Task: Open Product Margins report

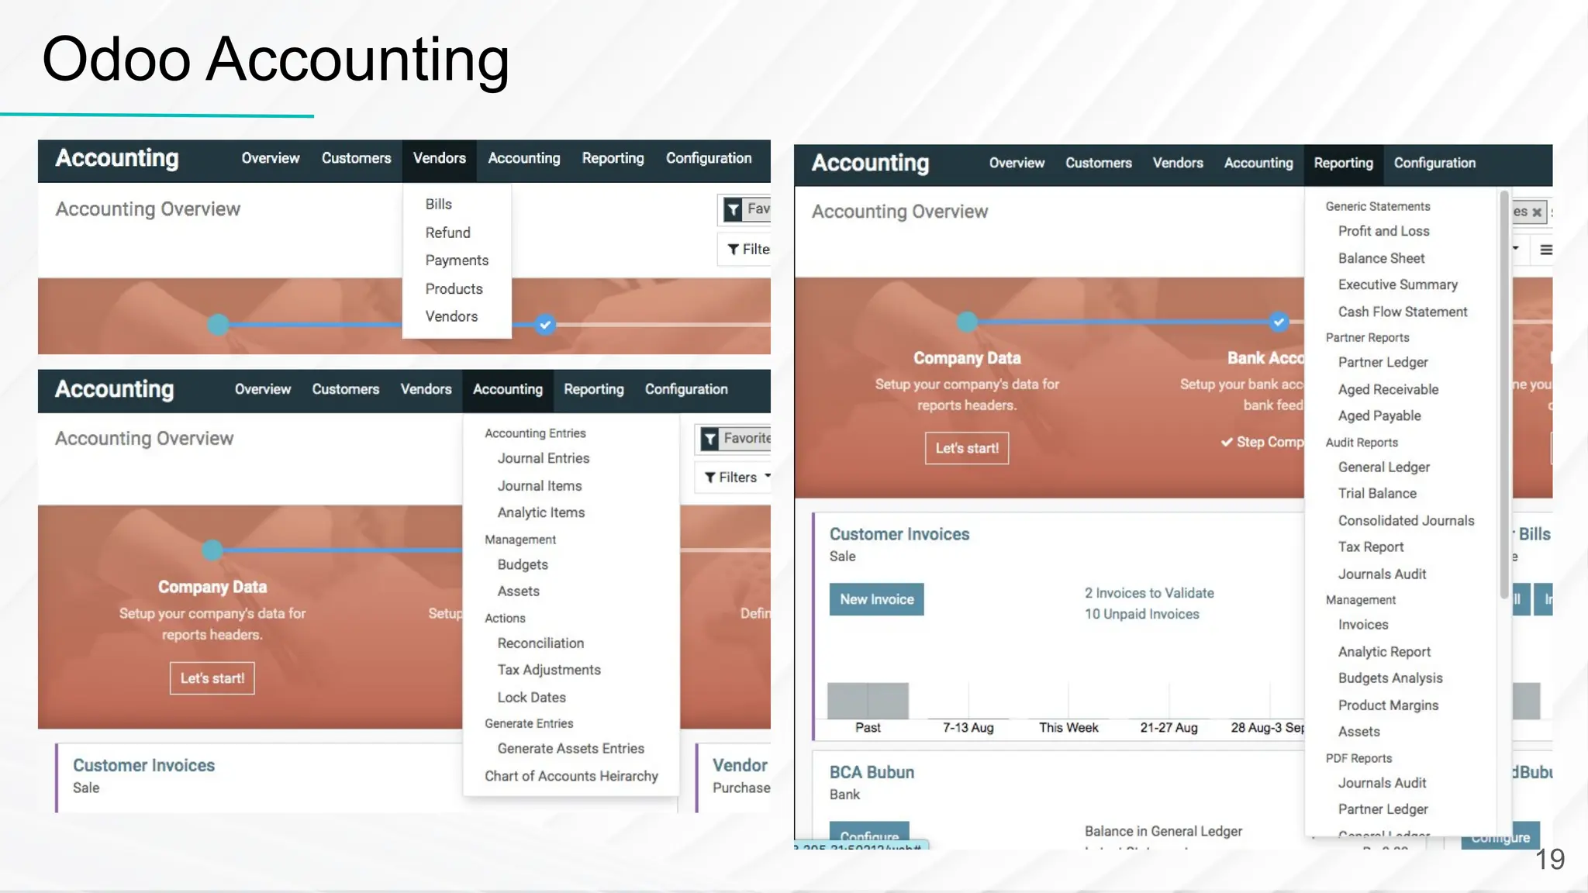Action: click(1388, 705)
